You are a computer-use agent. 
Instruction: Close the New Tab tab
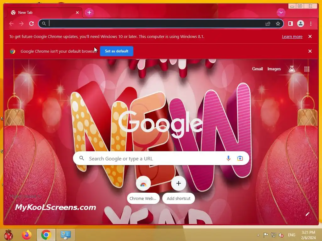pos(77,13)
